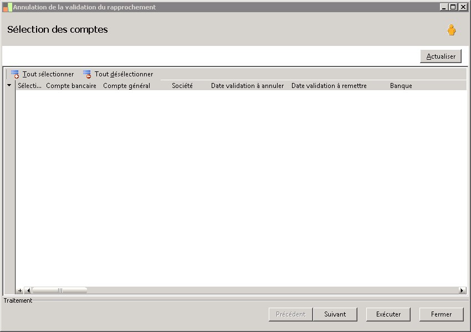
Task: Close the window via title bar X
Action: (x=463, y=7)
